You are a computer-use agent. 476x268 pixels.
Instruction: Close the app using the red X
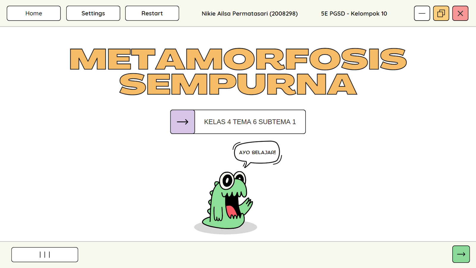pos(460,13)
